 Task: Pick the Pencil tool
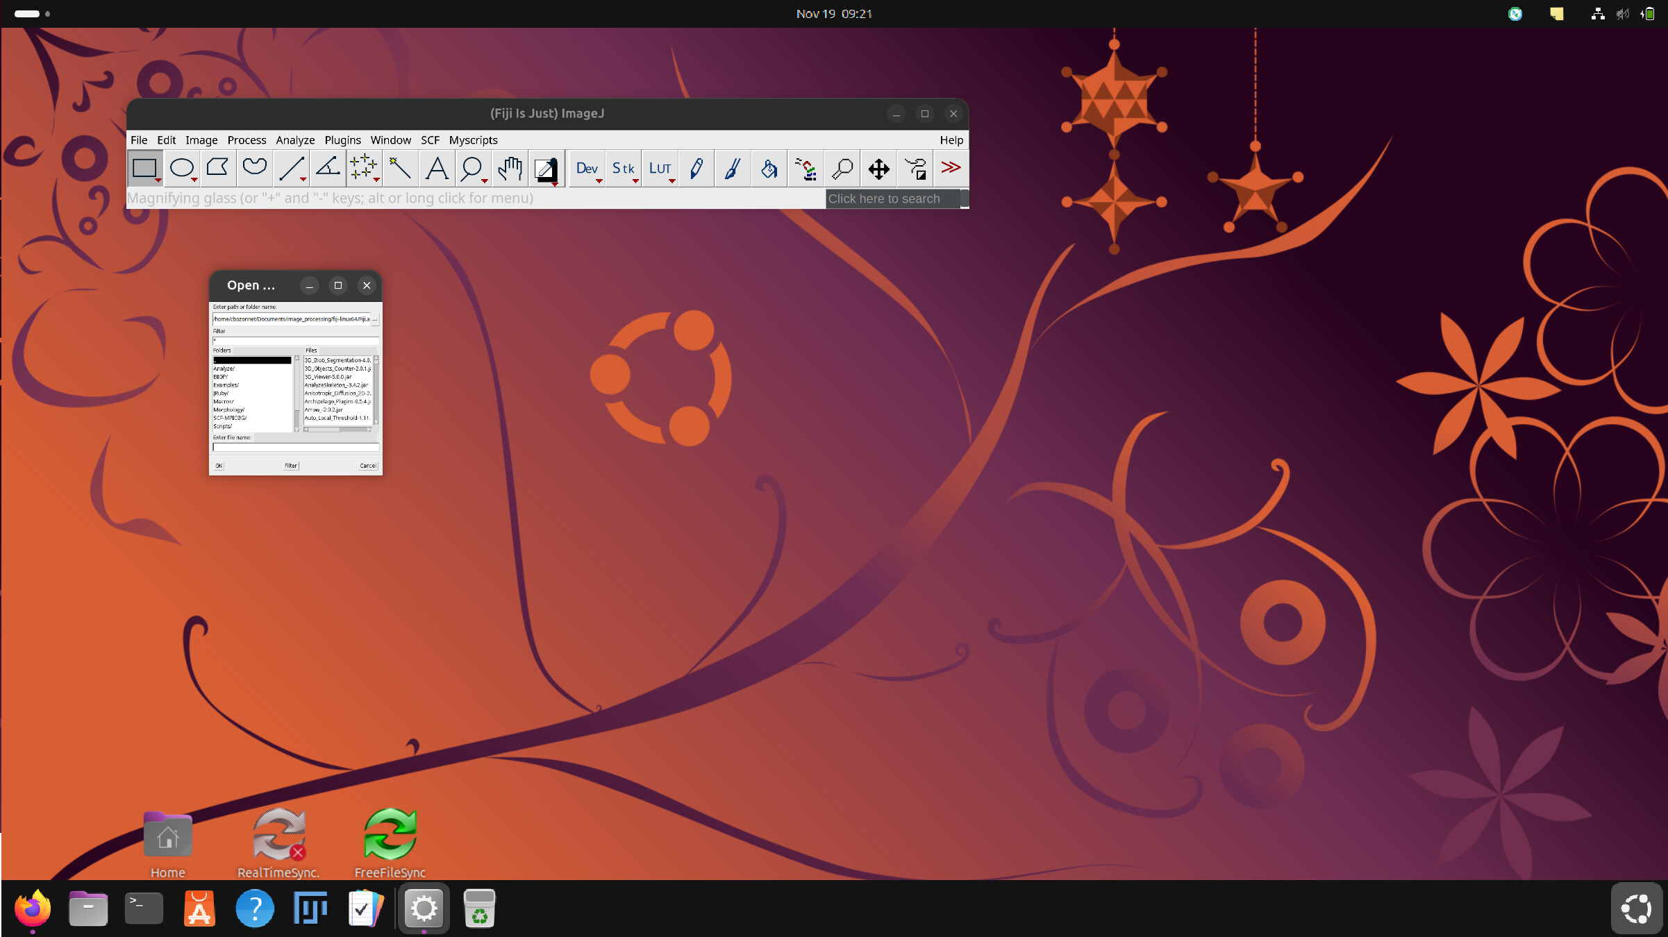696,169
